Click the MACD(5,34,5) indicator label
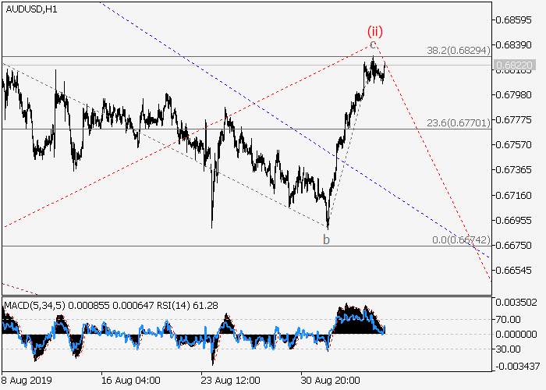Screen dimensions: 546x390 [x=33, y=303]
